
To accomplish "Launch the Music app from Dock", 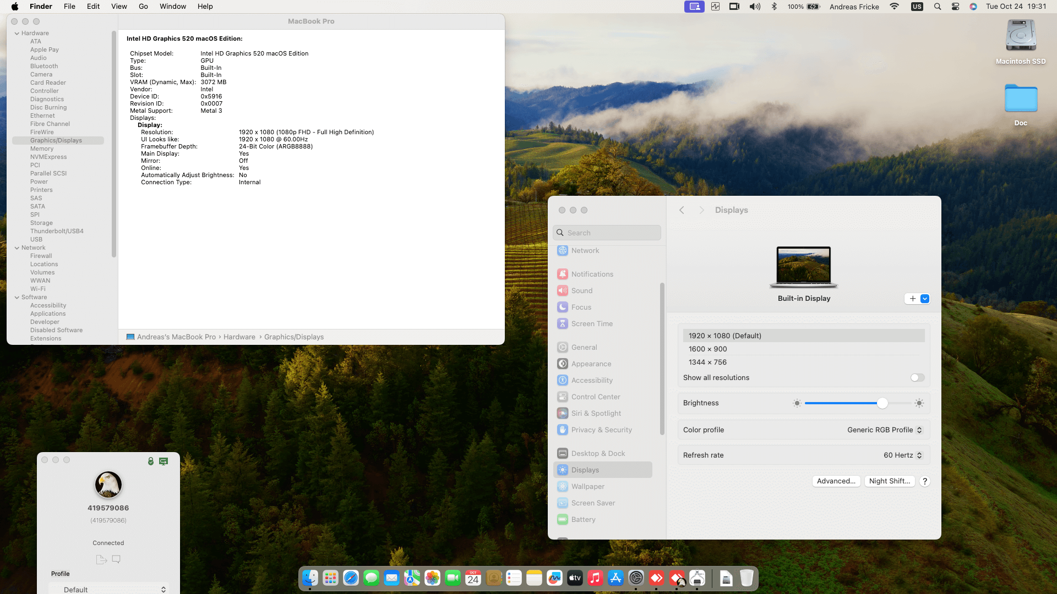I will [x=595, y=578].
